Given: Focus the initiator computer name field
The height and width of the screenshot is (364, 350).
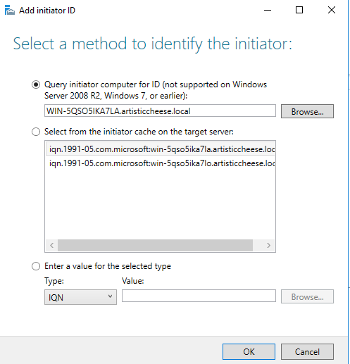Looking at the screenshot, I should coord(160,111).
